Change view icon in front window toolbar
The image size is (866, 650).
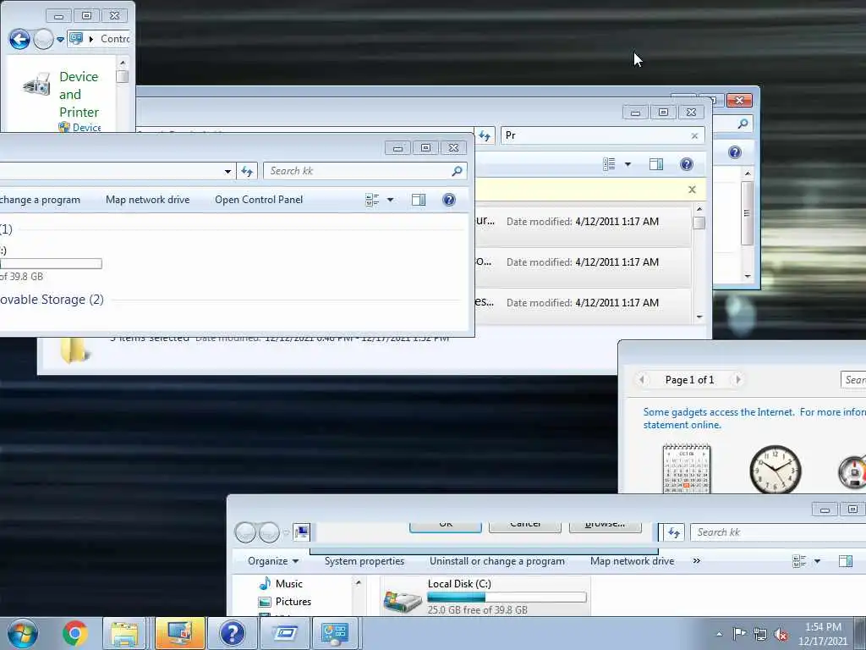click(372, 200)
